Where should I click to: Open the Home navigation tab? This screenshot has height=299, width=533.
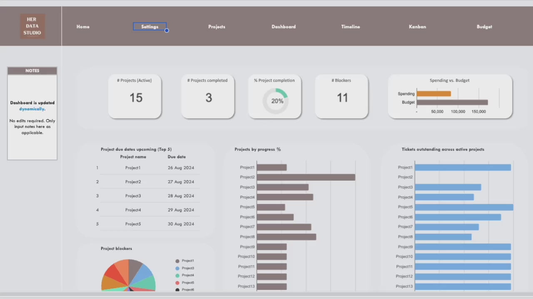pyautogui.click(x=83, y=27)
